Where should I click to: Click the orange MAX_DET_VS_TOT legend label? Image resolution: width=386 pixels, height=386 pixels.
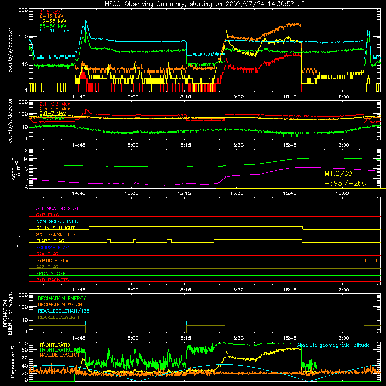pos(59,355)
